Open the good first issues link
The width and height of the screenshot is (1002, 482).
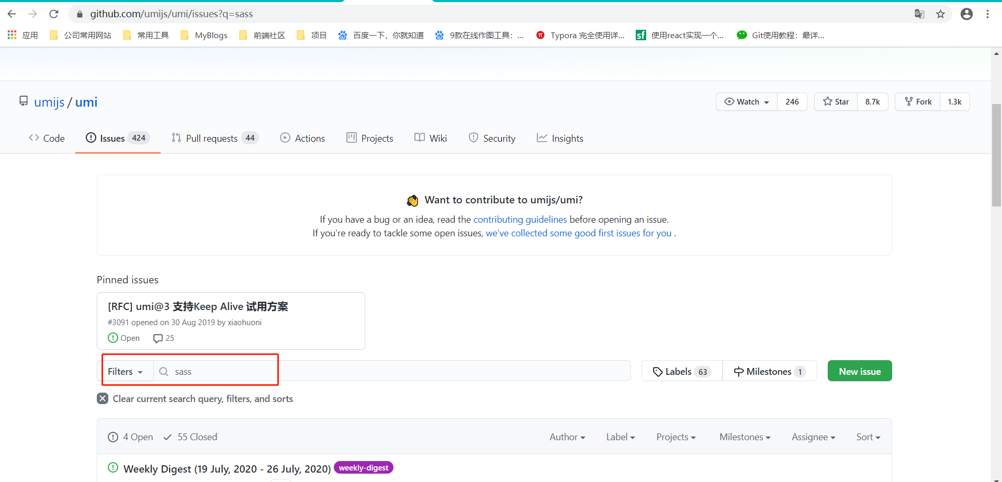click(579, 233)
